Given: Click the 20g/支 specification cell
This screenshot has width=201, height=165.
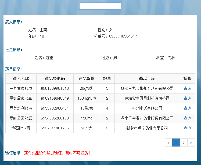Looking at the screenshot, I should (87, 128).
